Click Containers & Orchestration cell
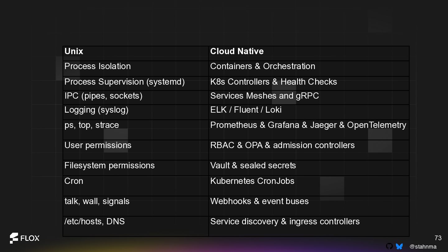448x252 pixels. click(309, 68)
